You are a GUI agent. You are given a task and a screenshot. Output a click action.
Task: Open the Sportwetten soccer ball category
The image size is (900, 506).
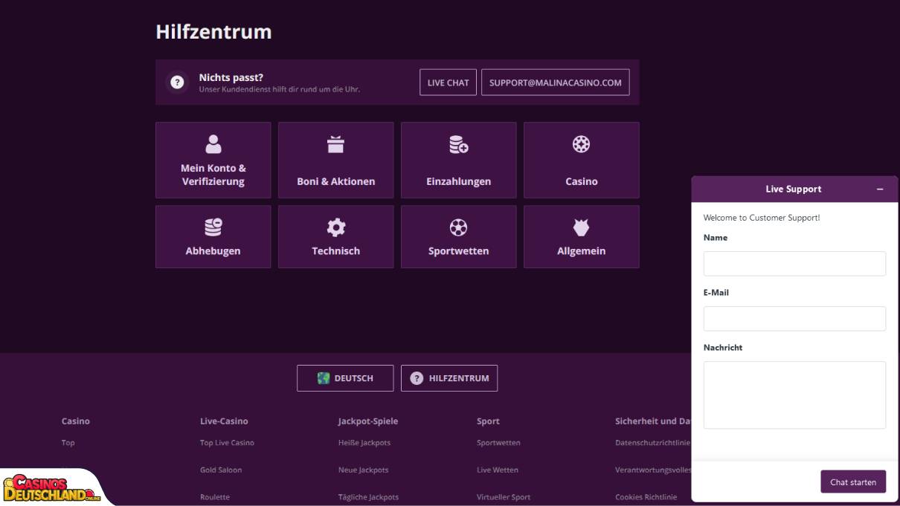(x=458, y=236)
